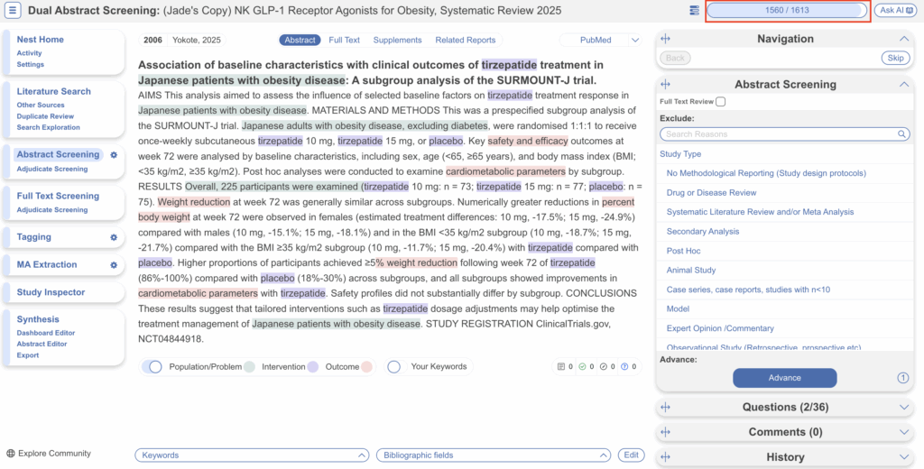Open the PubMed source dropdown
The image size is (924, 469).
[x=634, y=41]
